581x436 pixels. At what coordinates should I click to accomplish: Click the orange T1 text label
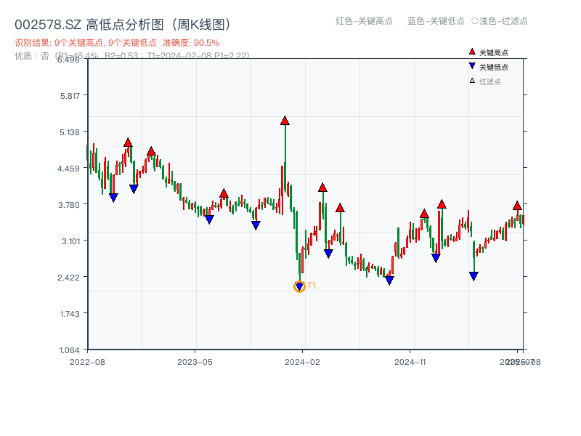point(312,286)
